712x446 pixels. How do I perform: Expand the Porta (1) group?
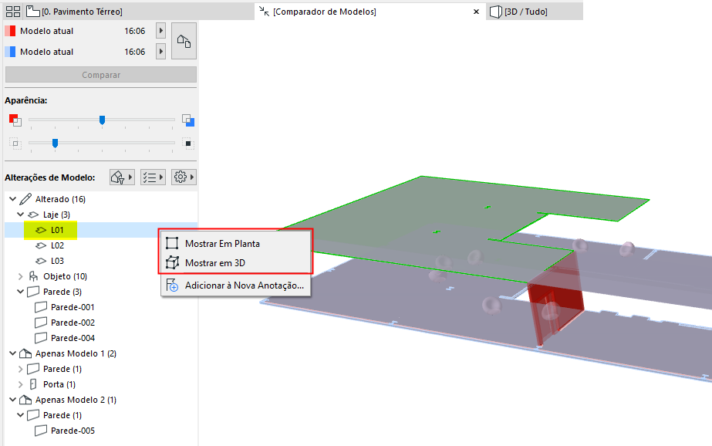[20, 384]
